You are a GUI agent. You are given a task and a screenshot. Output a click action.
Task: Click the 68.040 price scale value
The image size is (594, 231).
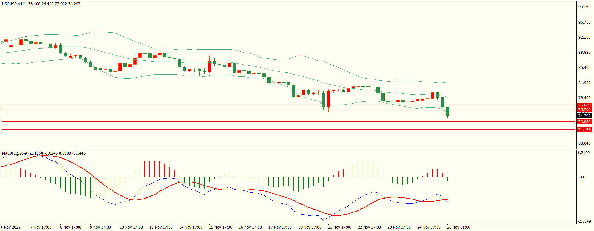pyautogui.click(x=584, y=143)
